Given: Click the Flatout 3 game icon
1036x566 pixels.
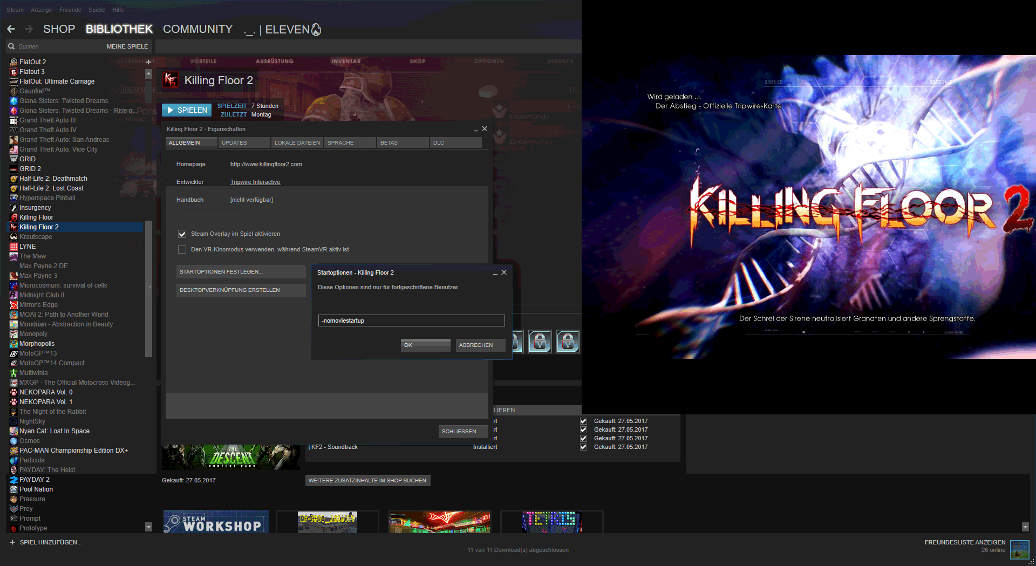Looking at the screenshot, I should pos(14,72).
